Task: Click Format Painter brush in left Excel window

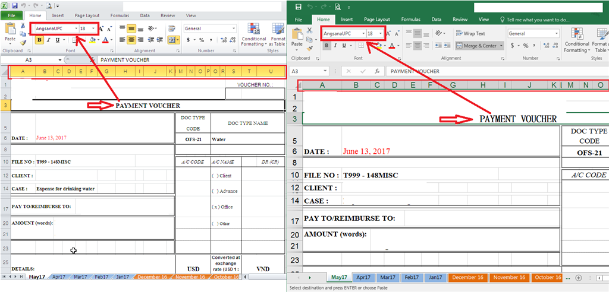Action: (x=23, y=43)
